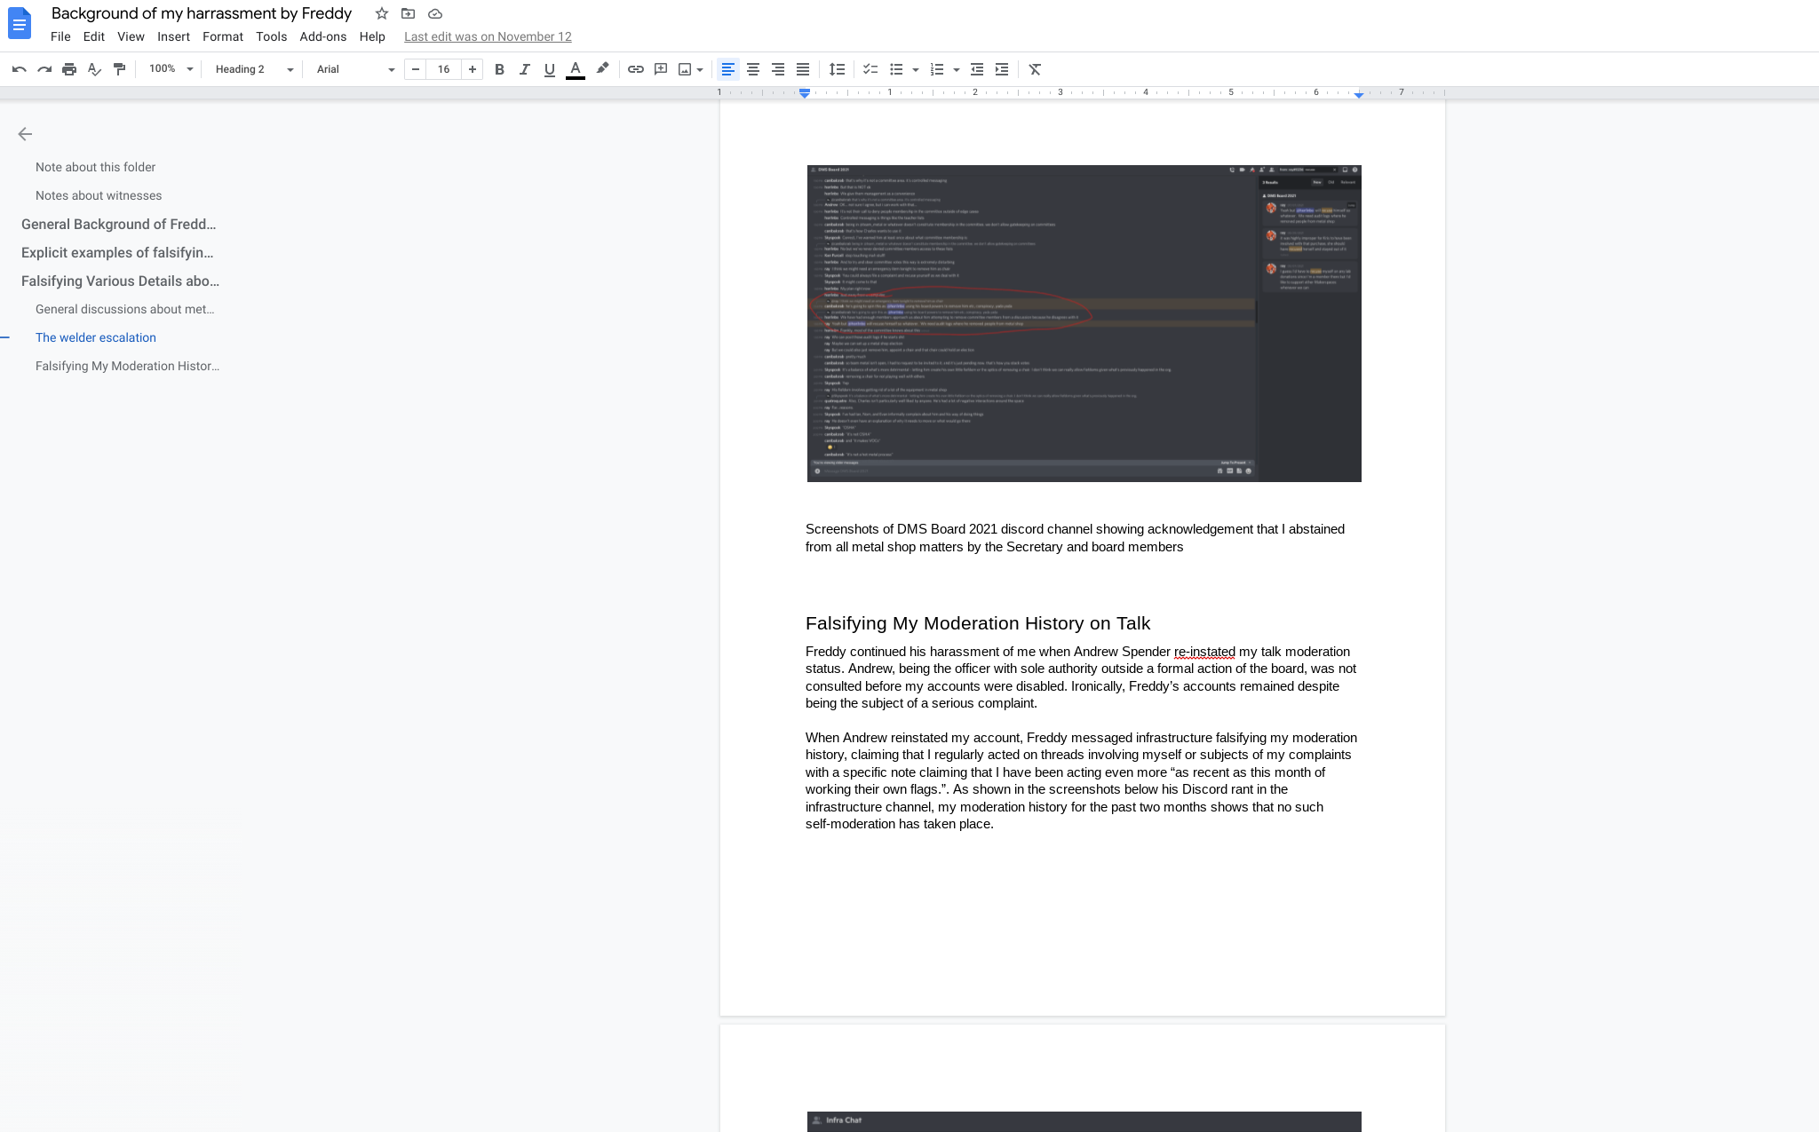This screenshot has height=1132, width=1819.
Task: Click the font size input field
Action: (x=443, y=69)
